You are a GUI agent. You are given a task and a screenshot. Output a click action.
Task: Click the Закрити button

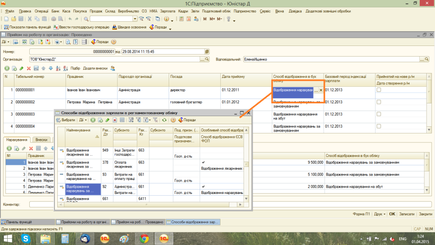(x=426, y=214)
